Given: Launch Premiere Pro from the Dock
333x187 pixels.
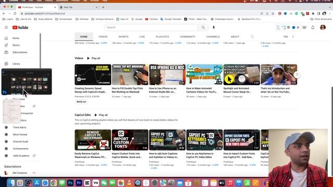Looking at the screenshot, I should pos(79,183).
